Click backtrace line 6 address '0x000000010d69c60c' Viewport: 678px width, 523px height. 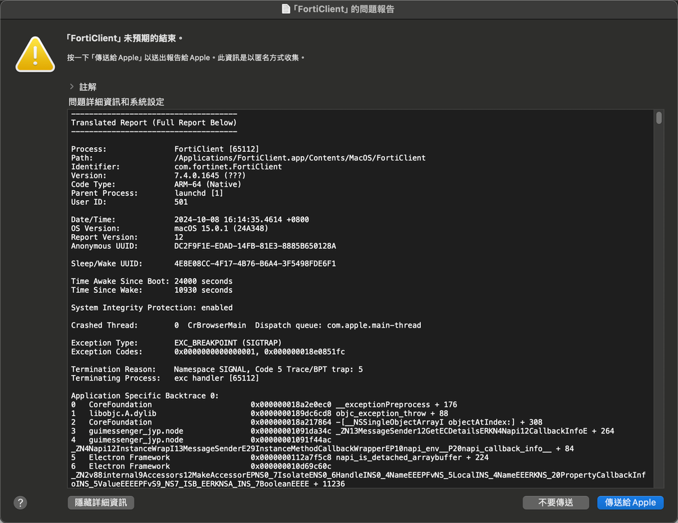click(x=291, y=467)
